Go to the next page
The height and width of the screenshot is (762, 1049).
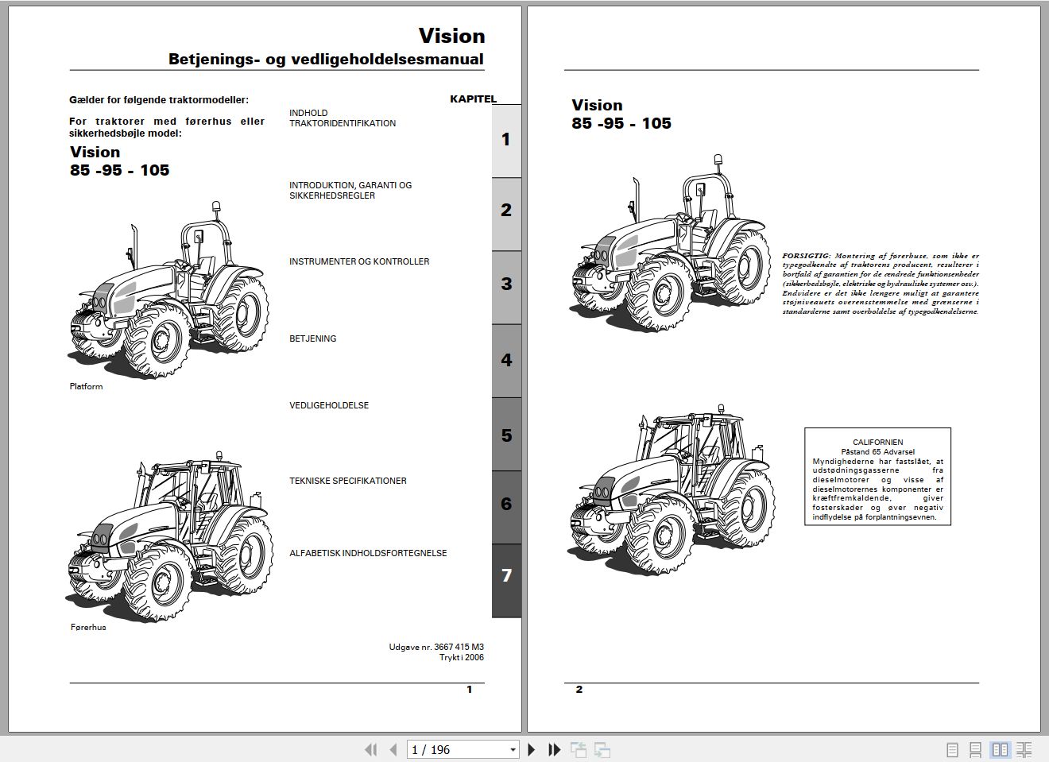click(532, 749)
